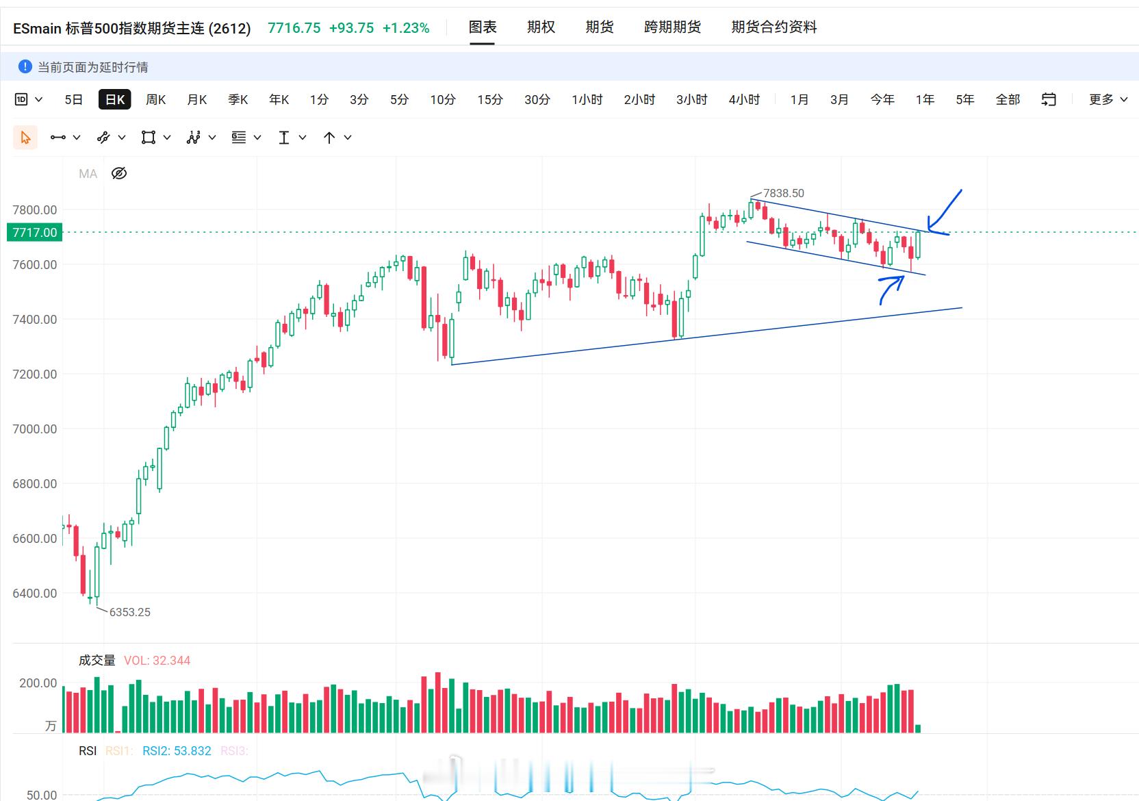Screen dimensions: 1139x801
Task: Toggle RSI3 line visibility label
Action: (234, 751)
